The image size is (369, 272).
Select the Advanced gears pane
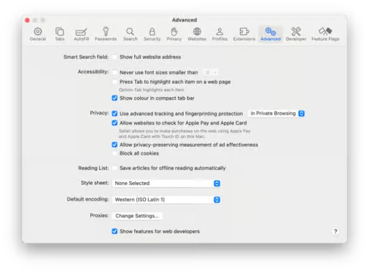271,34
